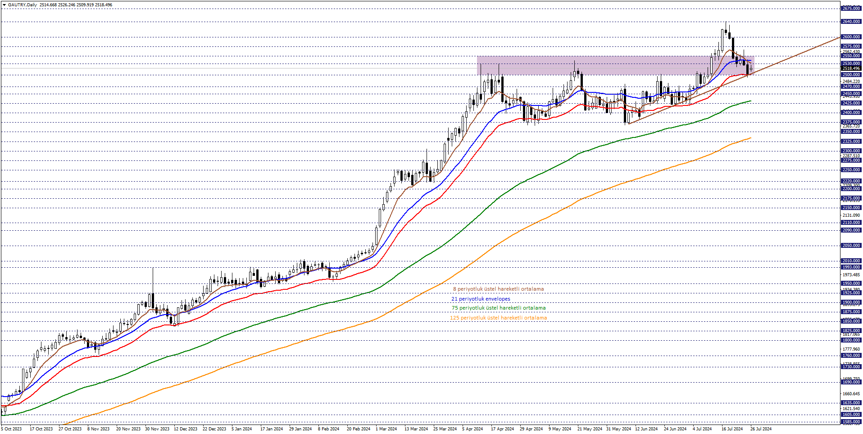This screenshot has height=434, width=863.
Task: Click the 2530.000 price level label
Action: point(851,64)
